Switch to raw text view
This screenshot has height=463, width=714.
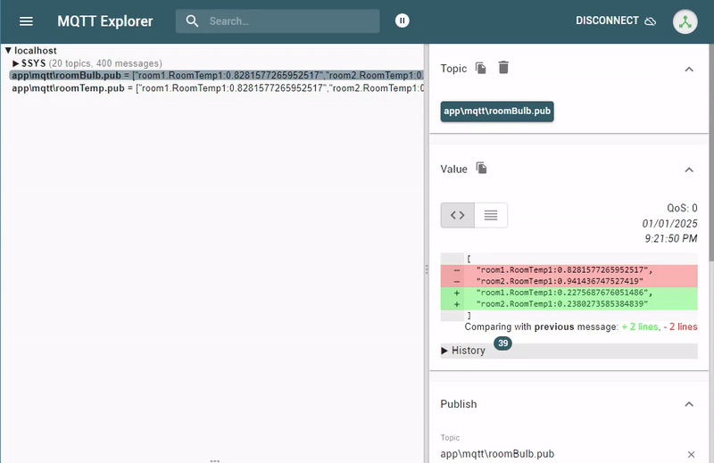490,215
